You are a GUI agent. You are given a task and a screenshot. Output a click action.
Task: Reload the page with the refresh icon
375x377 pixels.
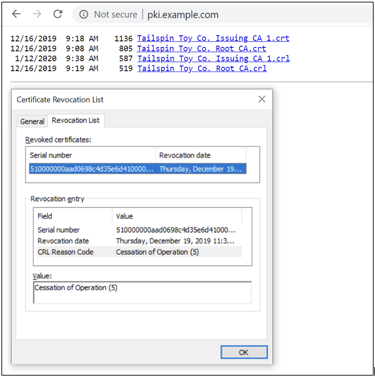pos(58,14)
